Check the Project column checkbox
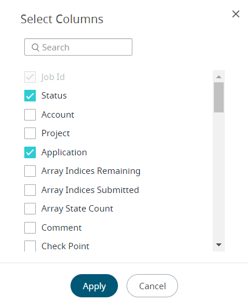The width and height of the screenshot is (248, 306). 30,133
